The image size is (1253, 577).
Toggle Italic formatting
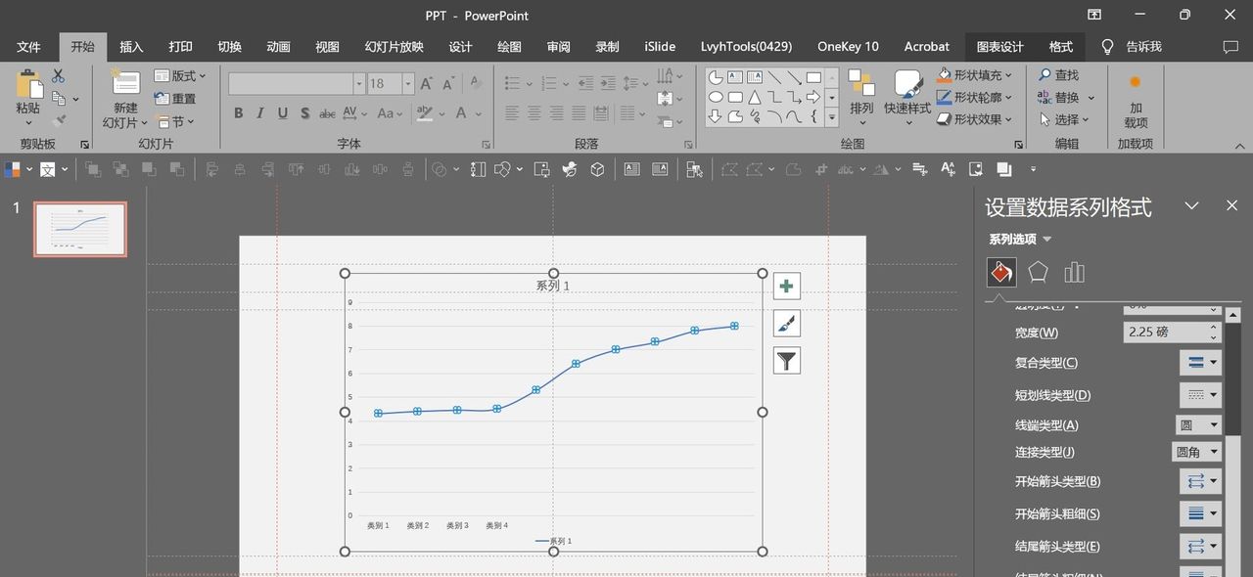click(x=260, y=113)
